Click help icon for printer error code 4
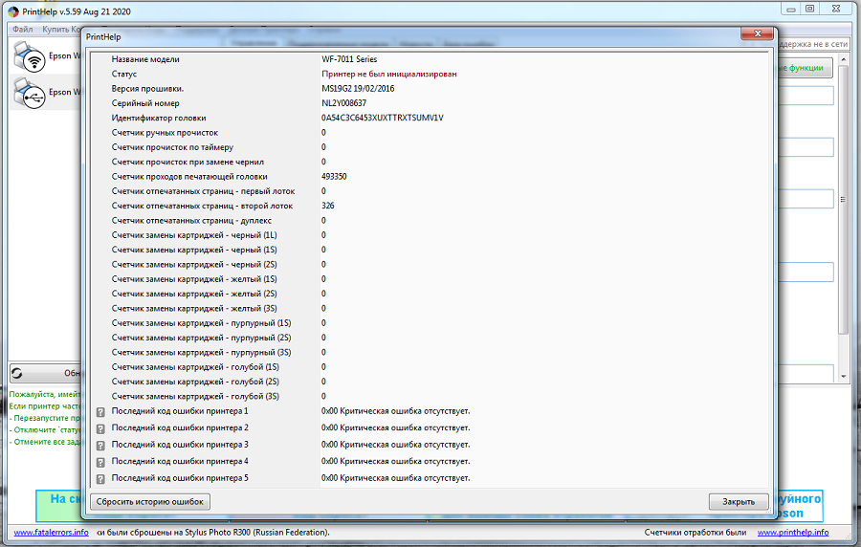The height and width of the screenshot is (547, 861). tap(100, 463)
